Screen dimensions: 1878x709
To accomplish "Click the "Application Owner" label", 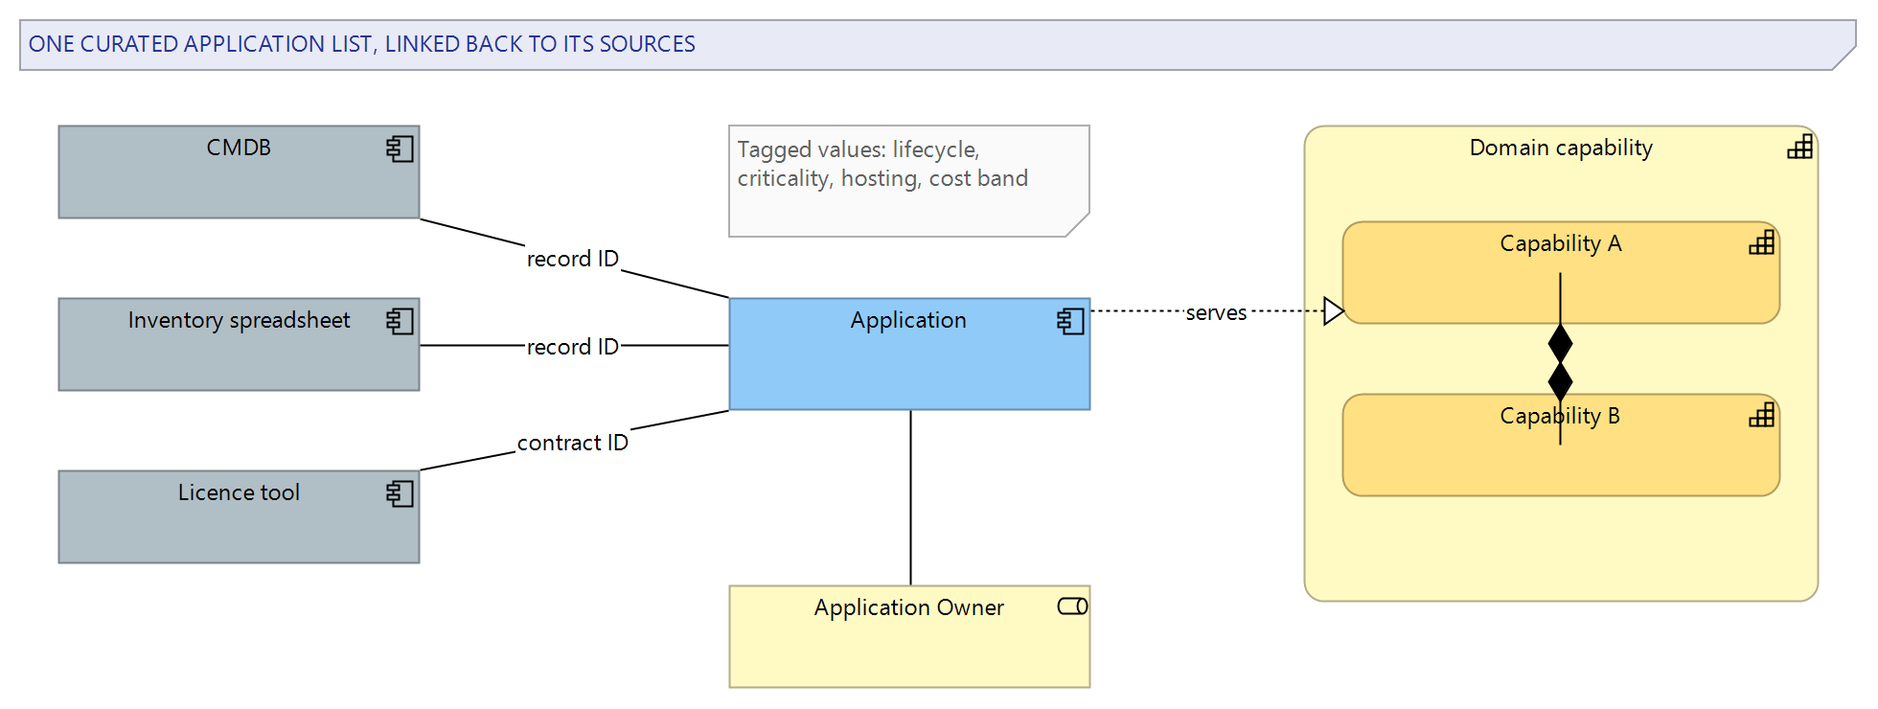I will click(x=908, y=607).
